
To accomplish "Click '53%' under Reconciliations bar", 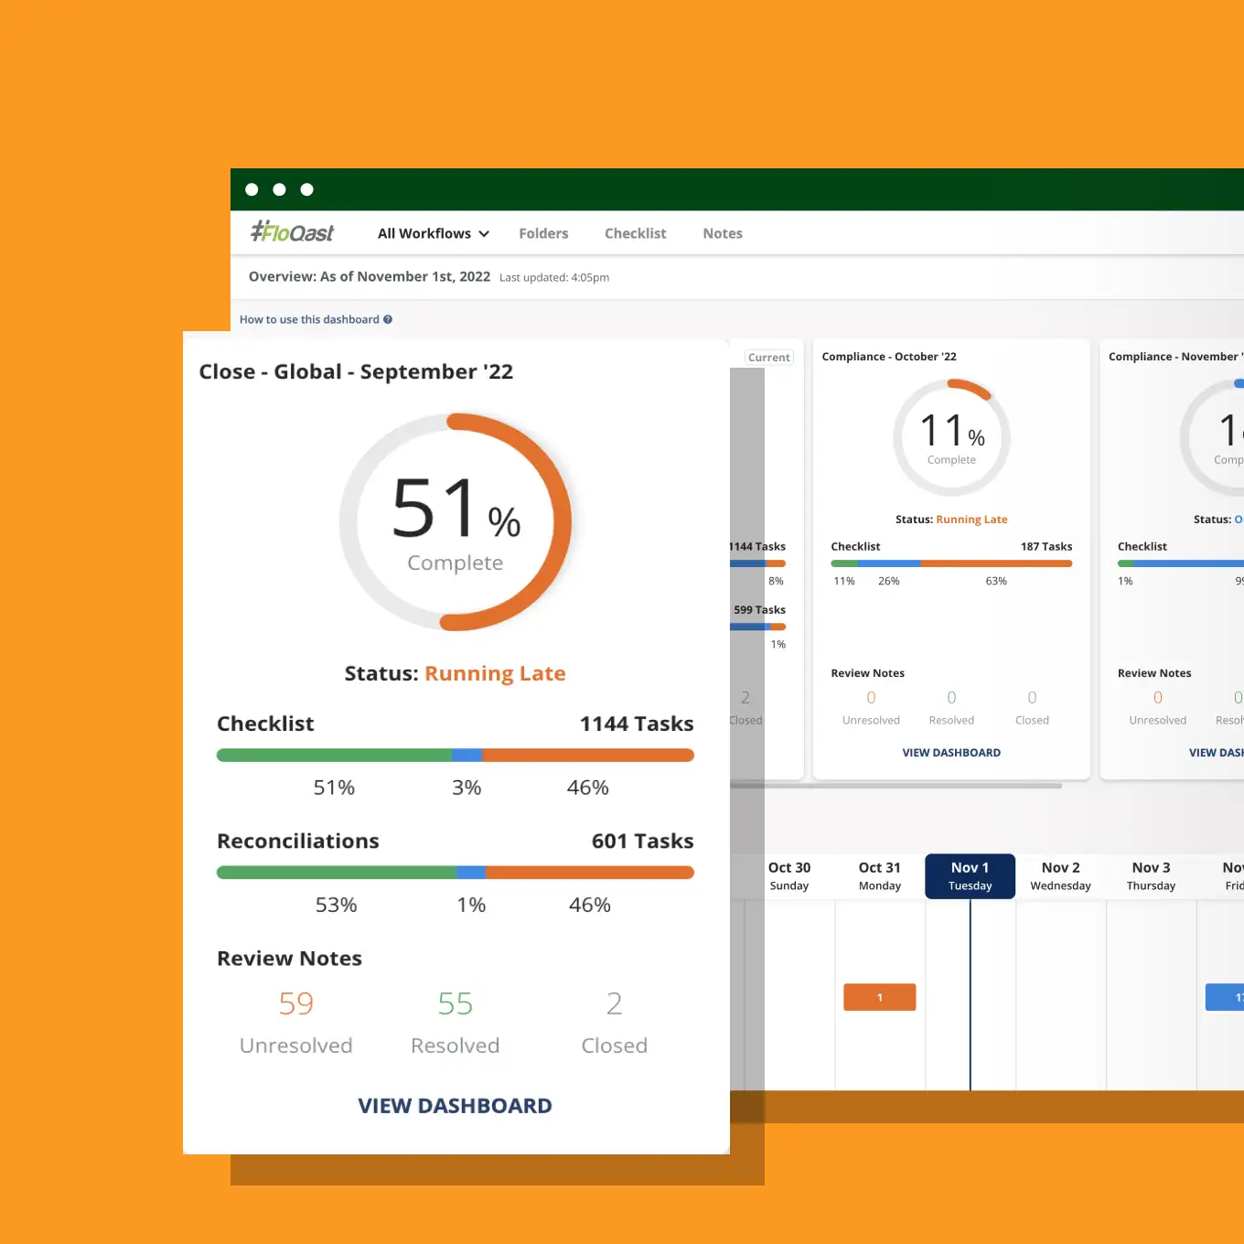I will pyautogui.click(x=336, y=905).
